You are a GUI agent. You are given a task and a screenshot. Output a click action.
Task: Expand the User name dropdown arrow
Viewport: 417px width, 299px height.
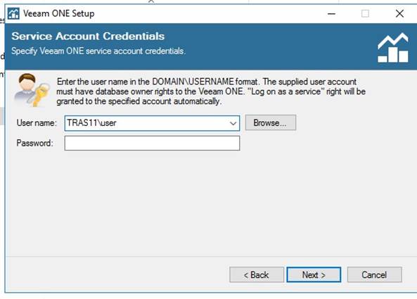click(x=233, y=123)
